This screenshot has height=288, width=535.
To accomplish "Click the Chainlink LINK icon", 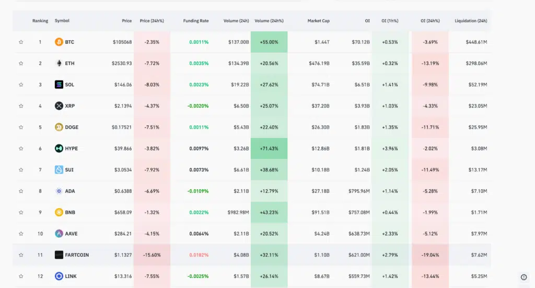I will [59, 276].
